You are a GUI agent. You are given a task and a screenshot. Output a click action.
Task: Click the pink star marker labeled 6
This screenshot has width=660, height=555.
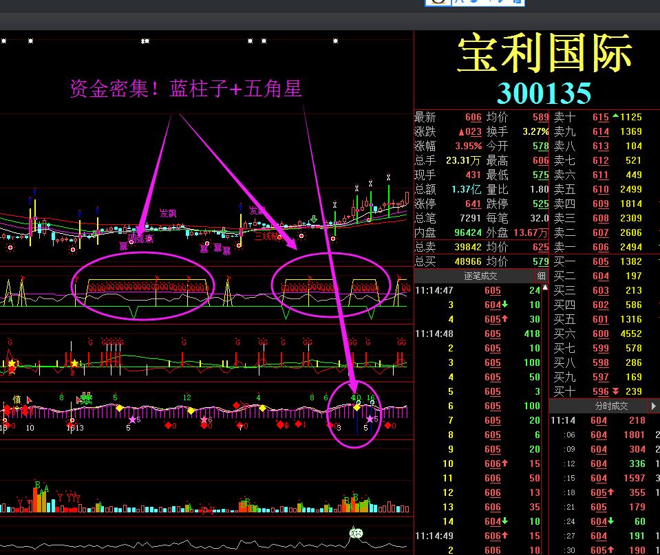pyautogui.click(x=204, y=420)
